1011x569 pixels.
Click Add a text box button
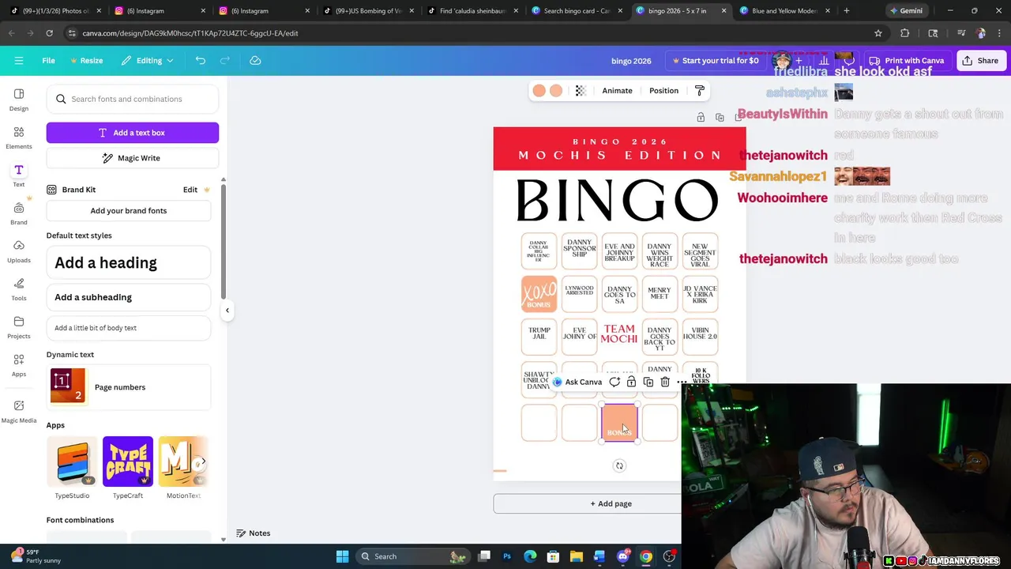(x=133, y=133)
